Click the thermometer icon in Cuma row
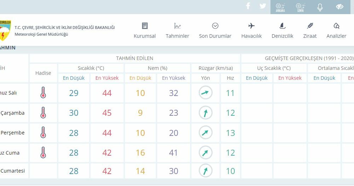The height and width of the screenshot is (186, 354). coord(43,152)
